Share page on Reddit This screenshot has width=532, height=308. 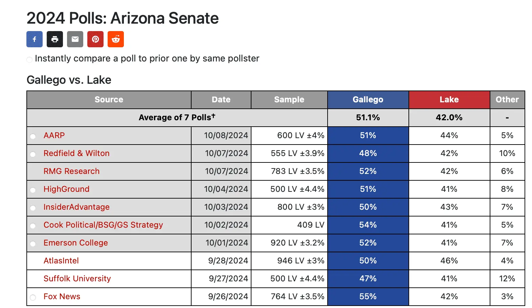116,39
